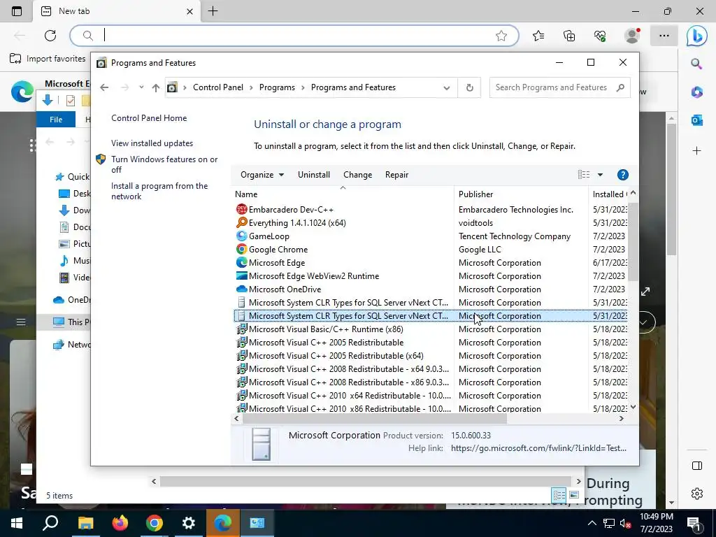This screenshot has width=716, height=537.
Task: Open File Explorer from the taskbar
Action: pos(85,523)
